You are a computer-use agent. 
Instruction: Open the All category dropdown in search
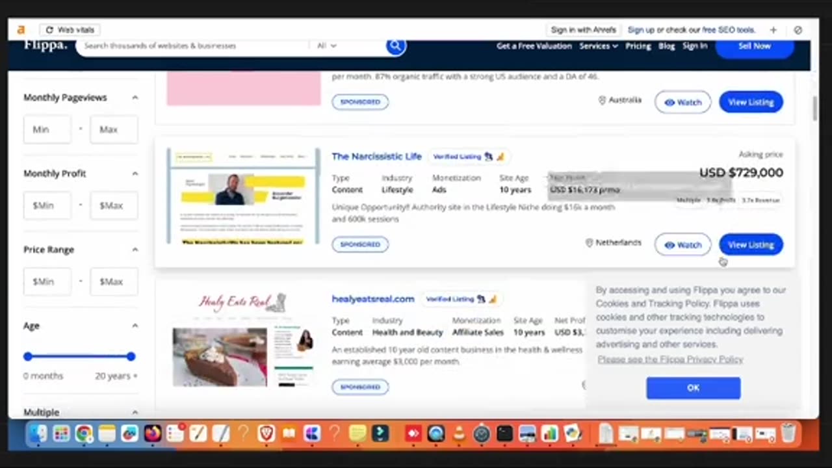point(327,45)
